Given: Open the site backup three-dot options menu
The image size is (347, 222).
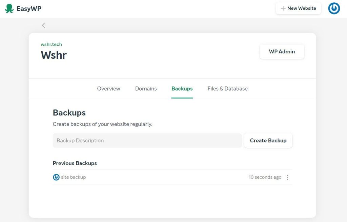Looking at the screenshot, I should pyautogui.click(x=287, y=177).
